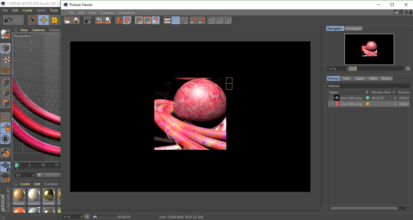The width and height of the screenshot is (413, 220).
Task: Click the two-panel layout icon at top right
Action: pyautogui.click(x=395, y=12)
